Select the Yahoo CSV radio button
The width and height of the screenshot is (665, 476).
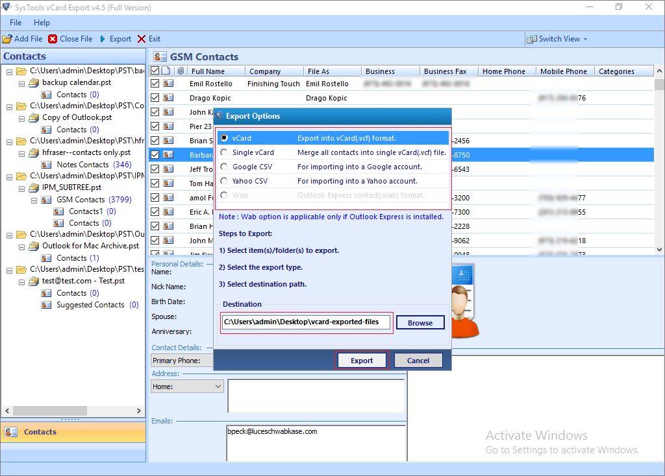(224, 181)
